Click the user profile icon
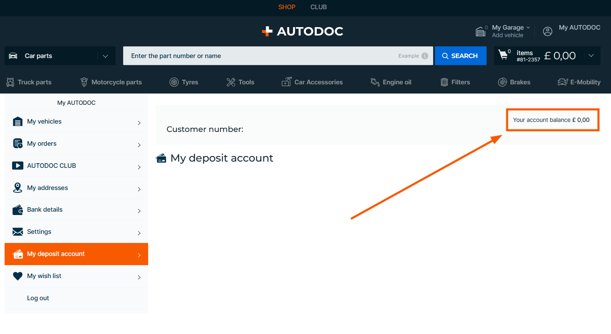 tap(547, 31)
